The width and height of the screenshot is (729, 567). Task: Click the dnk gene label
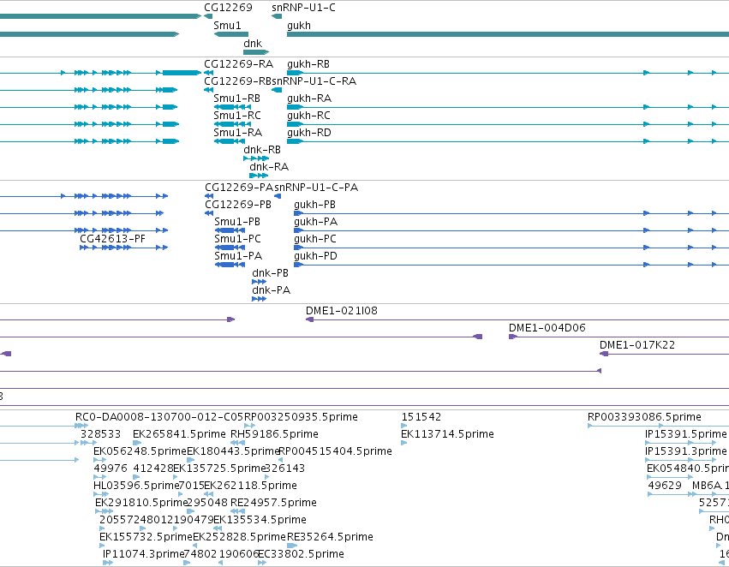(x=253, y=44)
